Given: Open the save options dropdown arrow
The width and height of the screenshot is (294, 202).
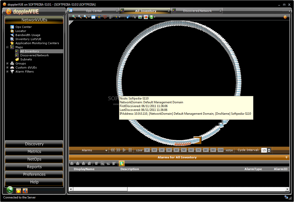Looking at the screenshot, I should (154, 17).
